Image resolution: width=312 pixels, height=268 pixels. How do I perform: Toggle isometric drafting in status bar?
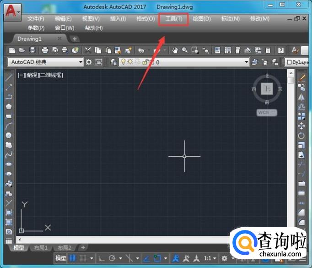[x=129, y=258]
